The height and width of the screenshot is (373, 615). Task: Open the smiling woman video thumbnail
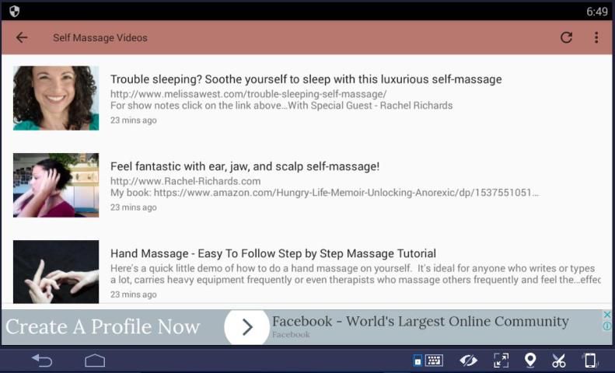[56, 98]
